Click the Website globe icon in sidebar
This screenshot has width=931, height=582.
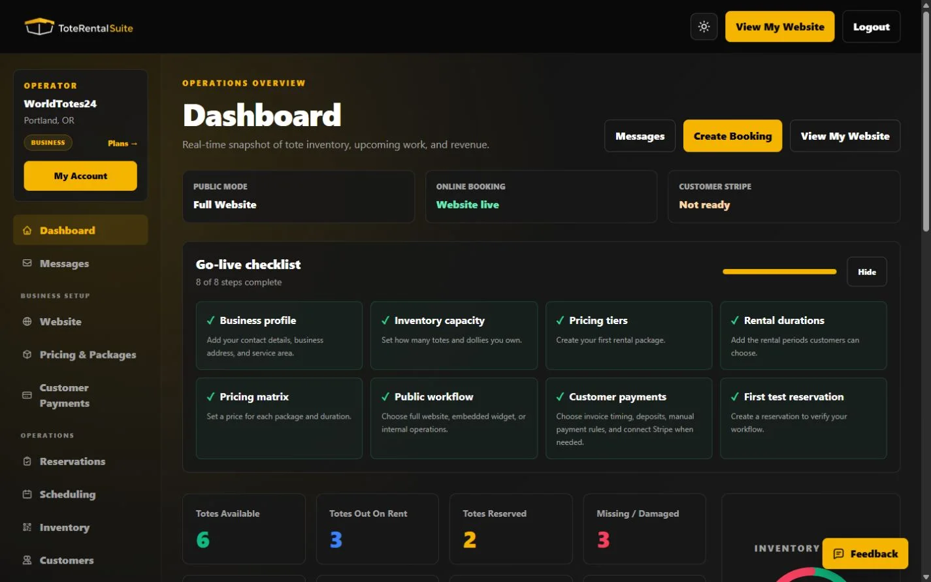pos(27,321)
